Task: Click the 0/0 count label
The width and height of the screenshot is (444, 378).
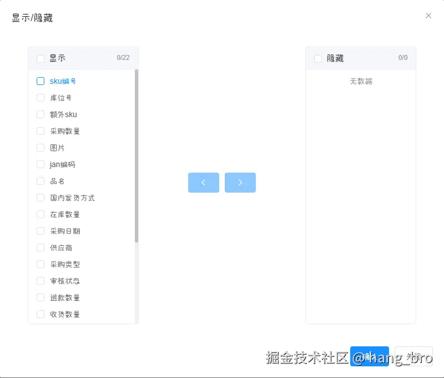Action: click(403, 58)
